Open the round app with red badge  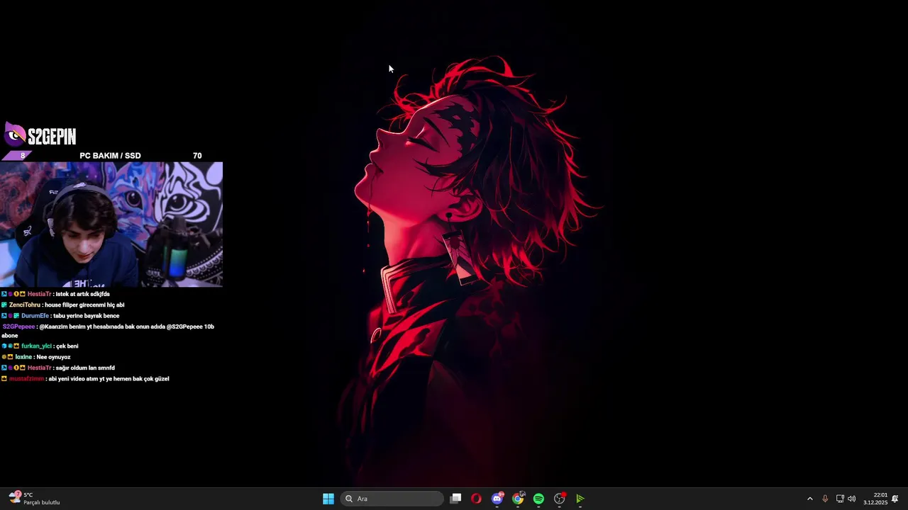point(560,499)
